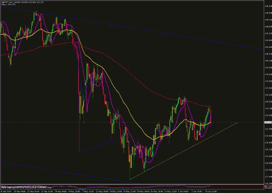Click the GBPJPY H4 chart title text
Image resolution: width=272 pixels, height=193 pixels.
point(23,2)
